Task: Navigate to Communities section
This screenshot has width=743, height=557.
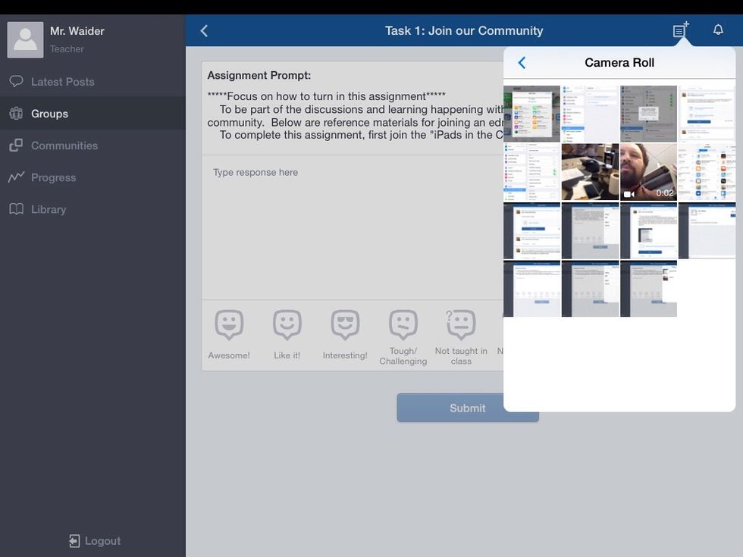Action: (64, 146)
